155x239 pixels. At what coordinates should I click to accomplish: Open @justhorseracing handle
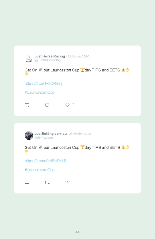(x=47, y=60)
